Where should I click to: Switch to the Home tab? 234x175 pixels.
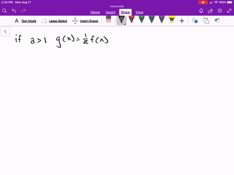point(95,12)
